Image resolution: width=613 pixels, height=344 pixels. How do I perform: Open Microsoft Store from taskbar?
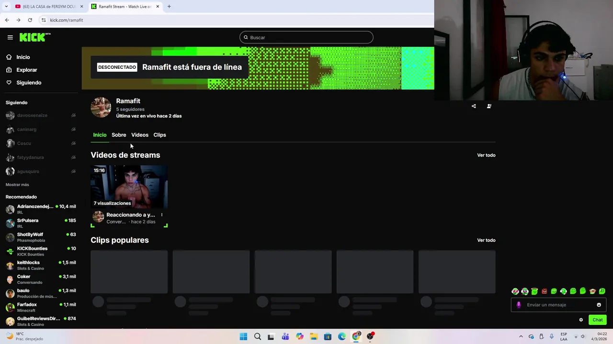(x=328, y=336)
